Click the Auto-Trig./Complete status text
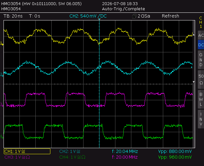Screen dimensions: 204x166 (123, 9)
